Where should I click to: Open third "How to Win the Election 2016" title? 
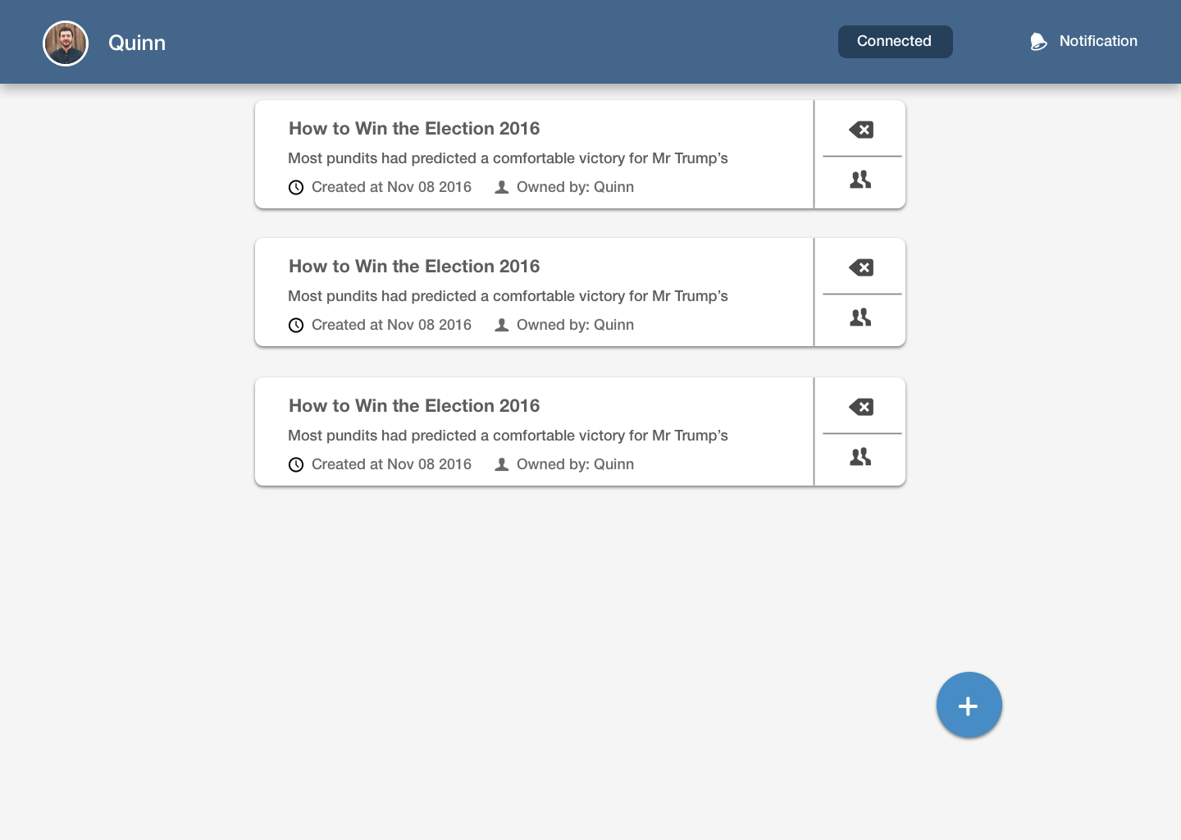(x=414, y=406)
